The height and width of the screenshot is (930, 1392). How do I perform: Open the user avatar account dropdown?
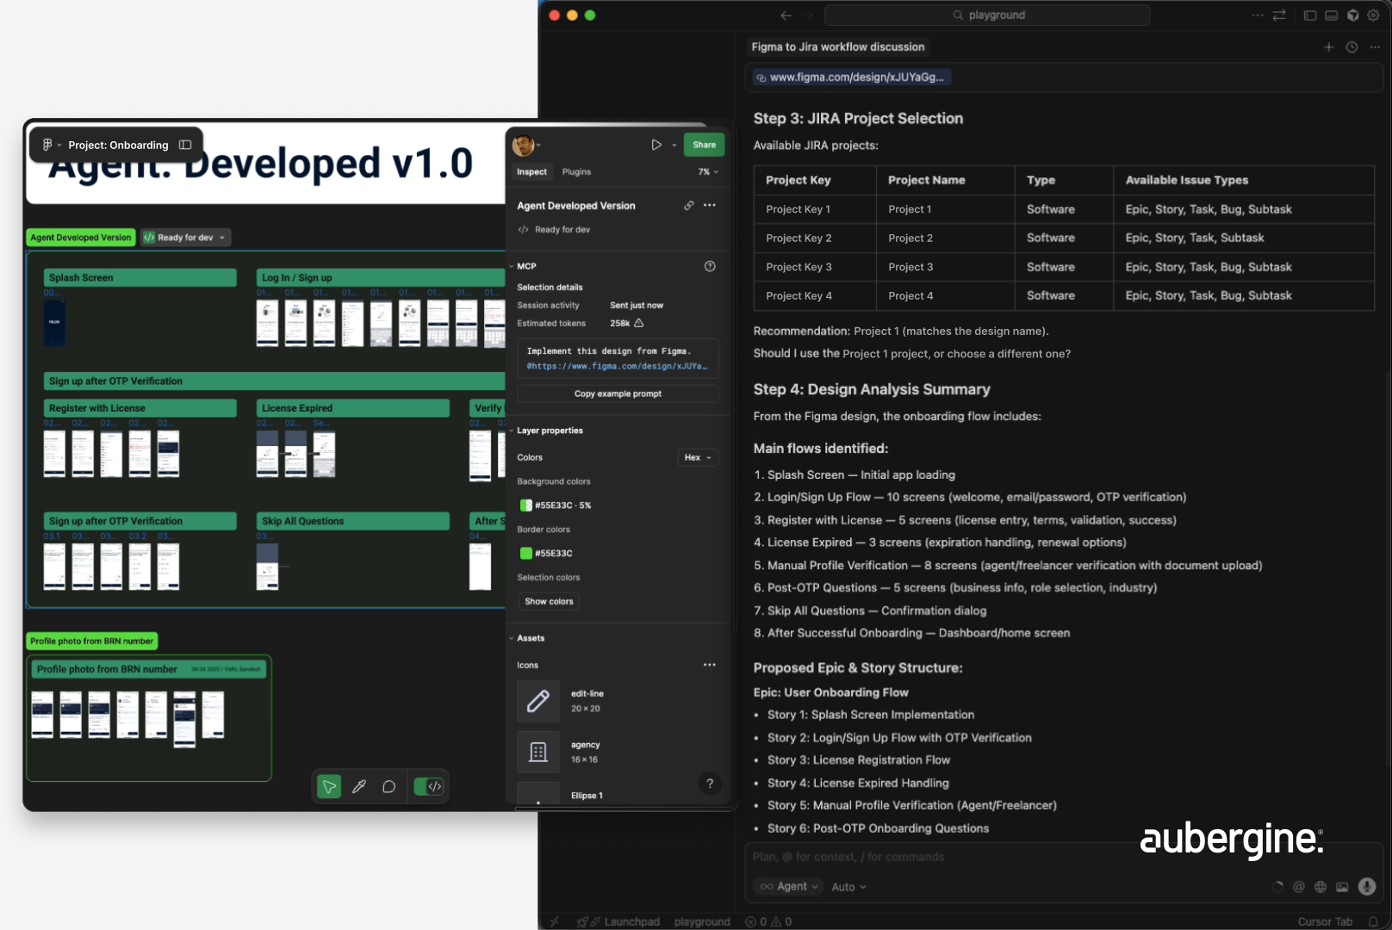point(526,145)
